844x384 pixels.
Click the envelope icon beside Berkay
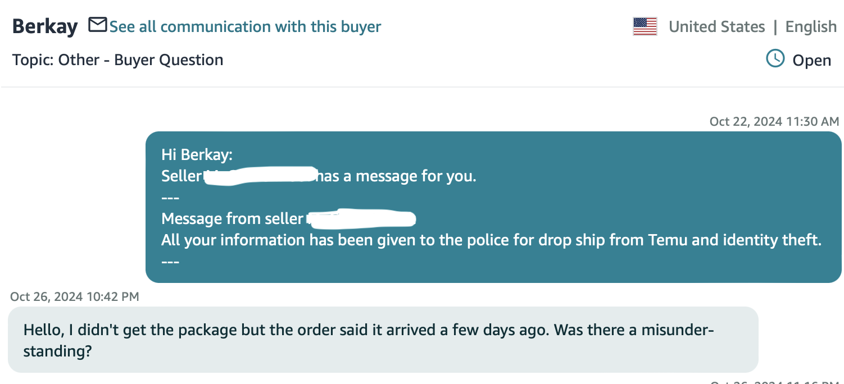[x=98, y=25]
